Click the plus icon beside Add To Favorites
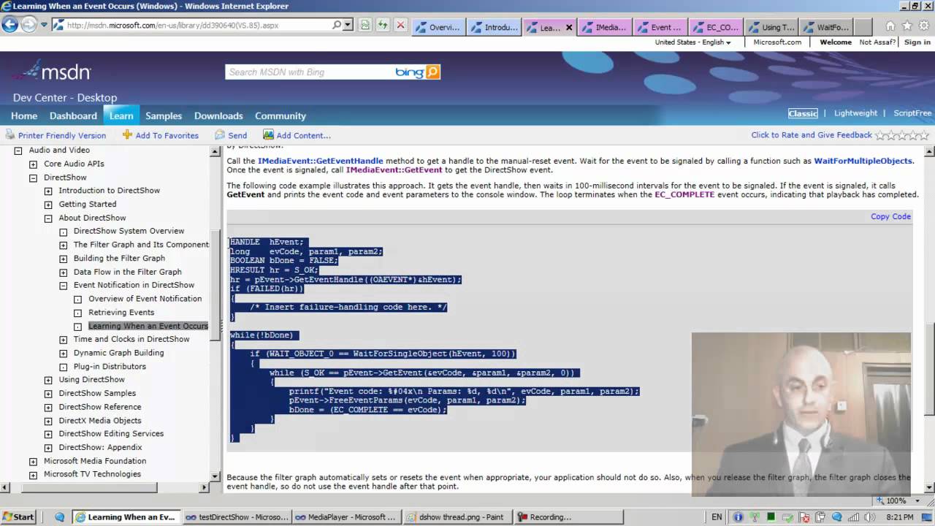Viewport: 935px width, 526px height. pos(127,134)
